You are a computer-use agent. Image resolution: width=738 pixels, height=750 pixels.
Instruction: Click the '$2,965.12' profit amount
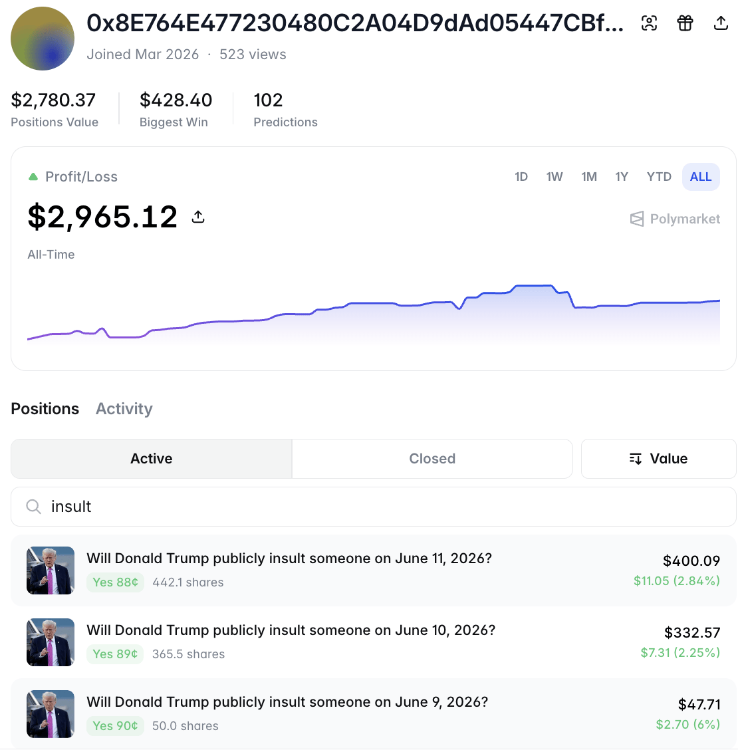102,217
